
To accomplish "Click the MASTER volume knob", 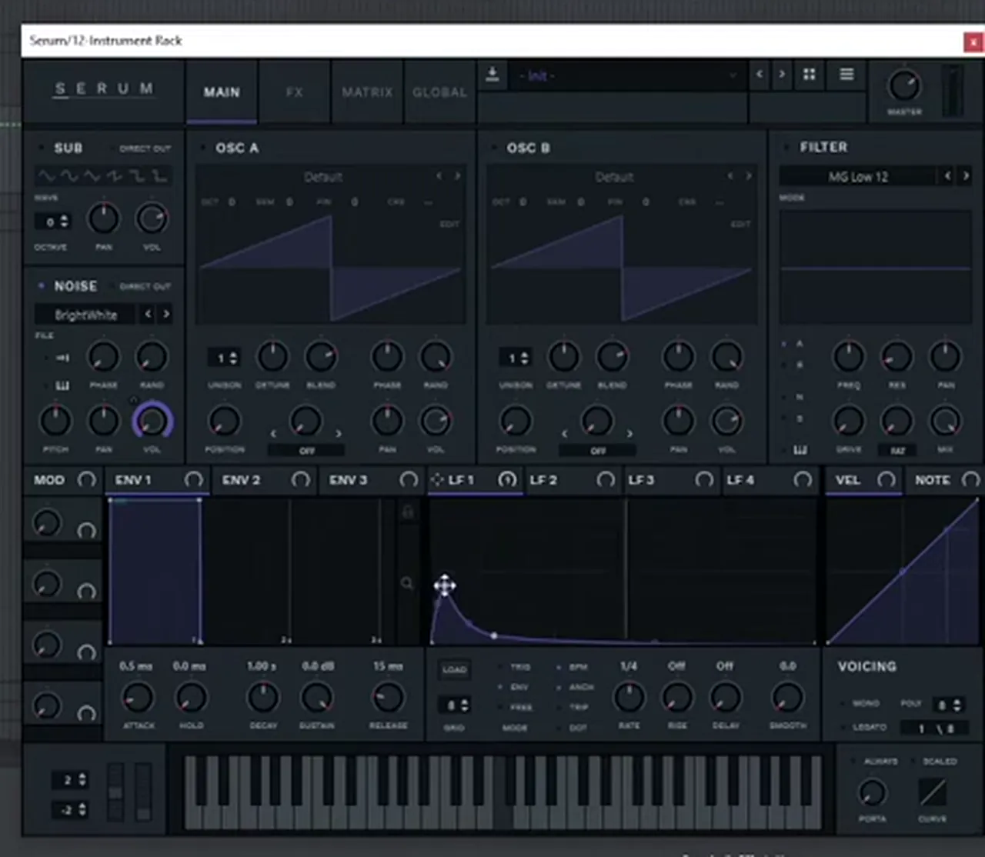I will click(x=904, y=85).
